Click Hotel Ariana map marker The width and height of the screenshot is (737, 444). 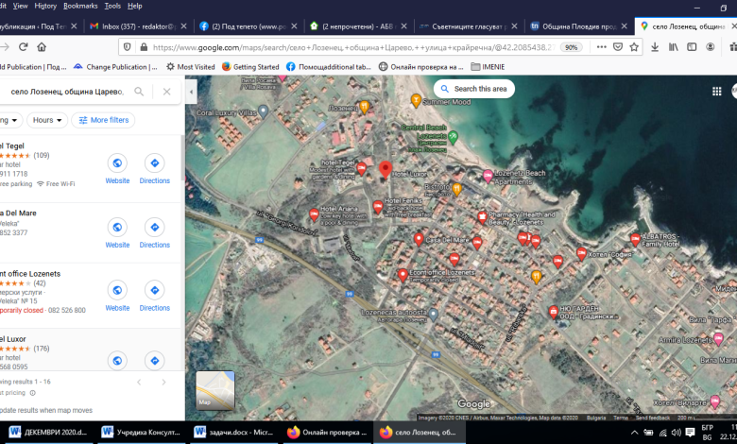click(314, 214)
